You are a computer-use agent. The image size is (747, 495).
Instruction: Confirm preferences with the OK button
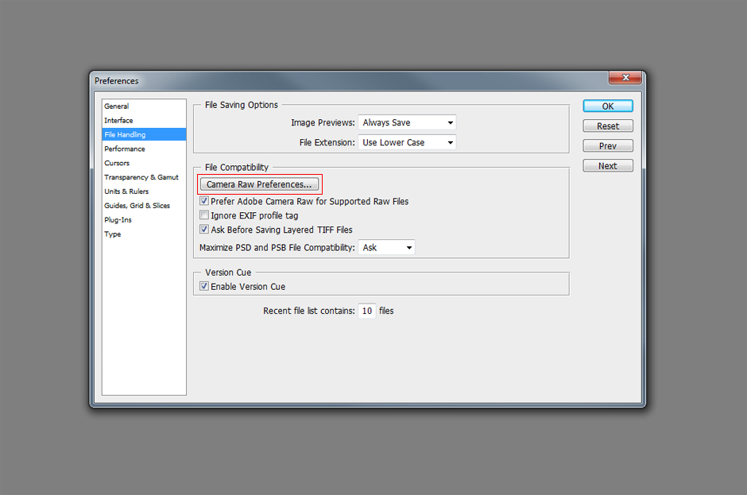tap(608, 106)
